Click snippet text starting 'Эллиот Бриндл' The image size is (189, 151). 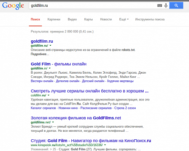click(x=87, y=129)
